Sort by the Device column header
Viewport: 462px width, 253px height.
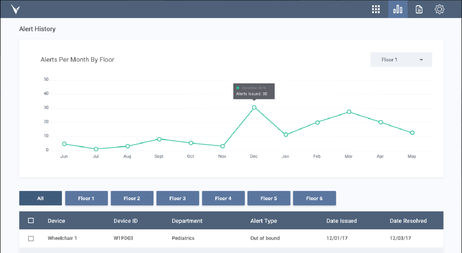[56, 221]
